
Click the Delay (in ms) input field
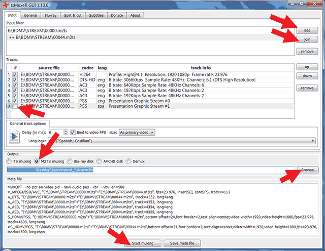(56, 133)
